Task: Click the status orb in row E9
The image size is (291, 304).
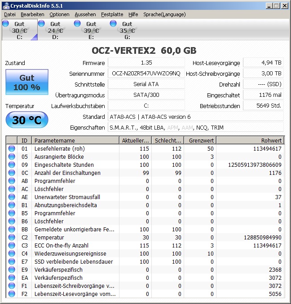Action: coord(12,269)
